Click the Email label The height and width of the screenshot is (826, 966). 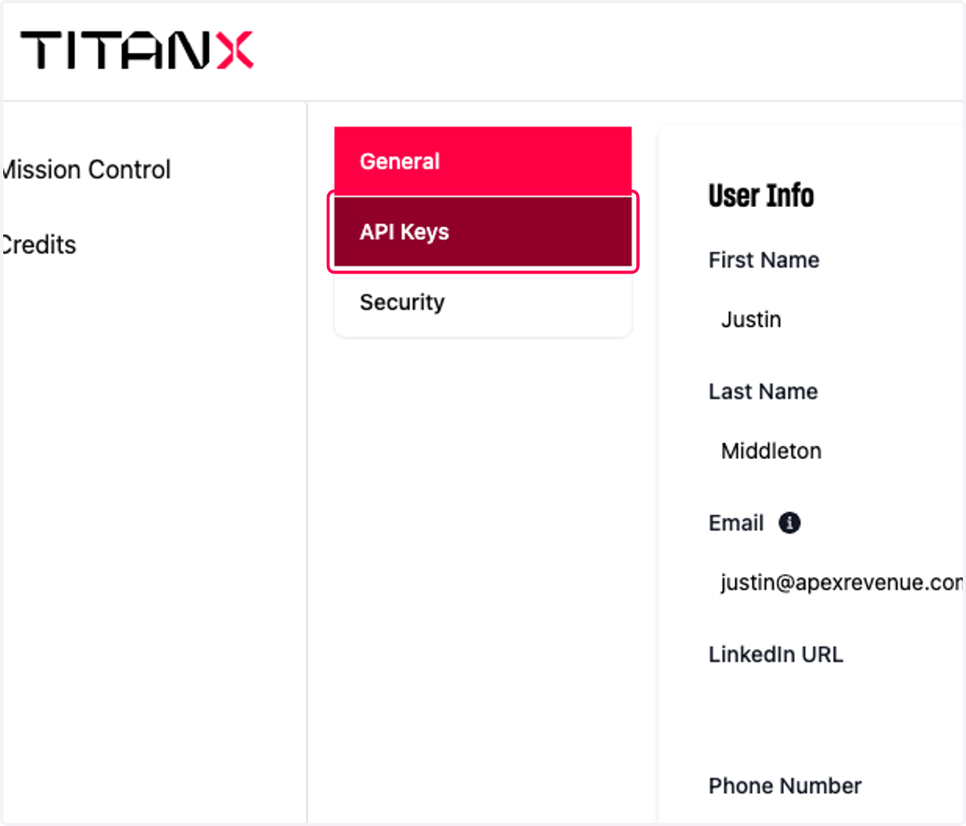pos(736,523)
